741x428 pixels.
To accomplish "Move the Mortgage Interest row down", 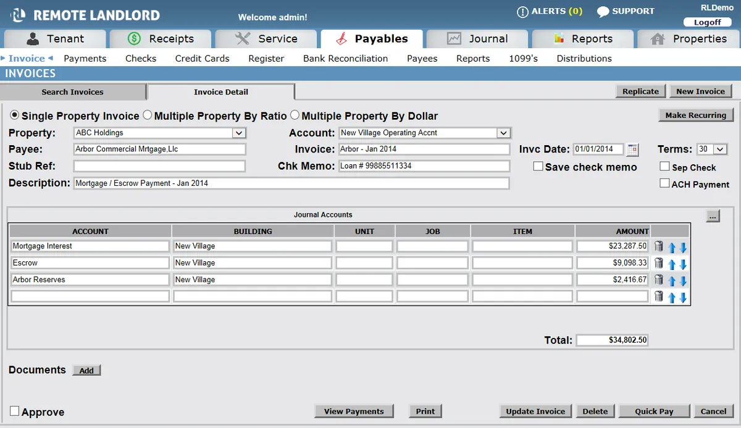I will tap(683, 248).
